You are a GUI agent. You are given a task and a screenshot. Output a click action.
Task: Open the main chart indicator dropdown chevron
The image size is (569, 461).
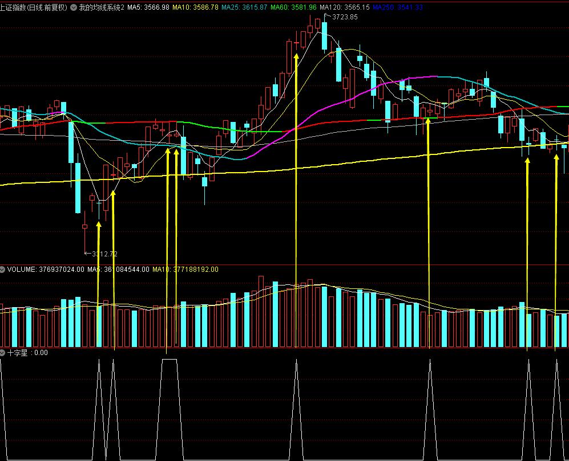tap(73, 7)
